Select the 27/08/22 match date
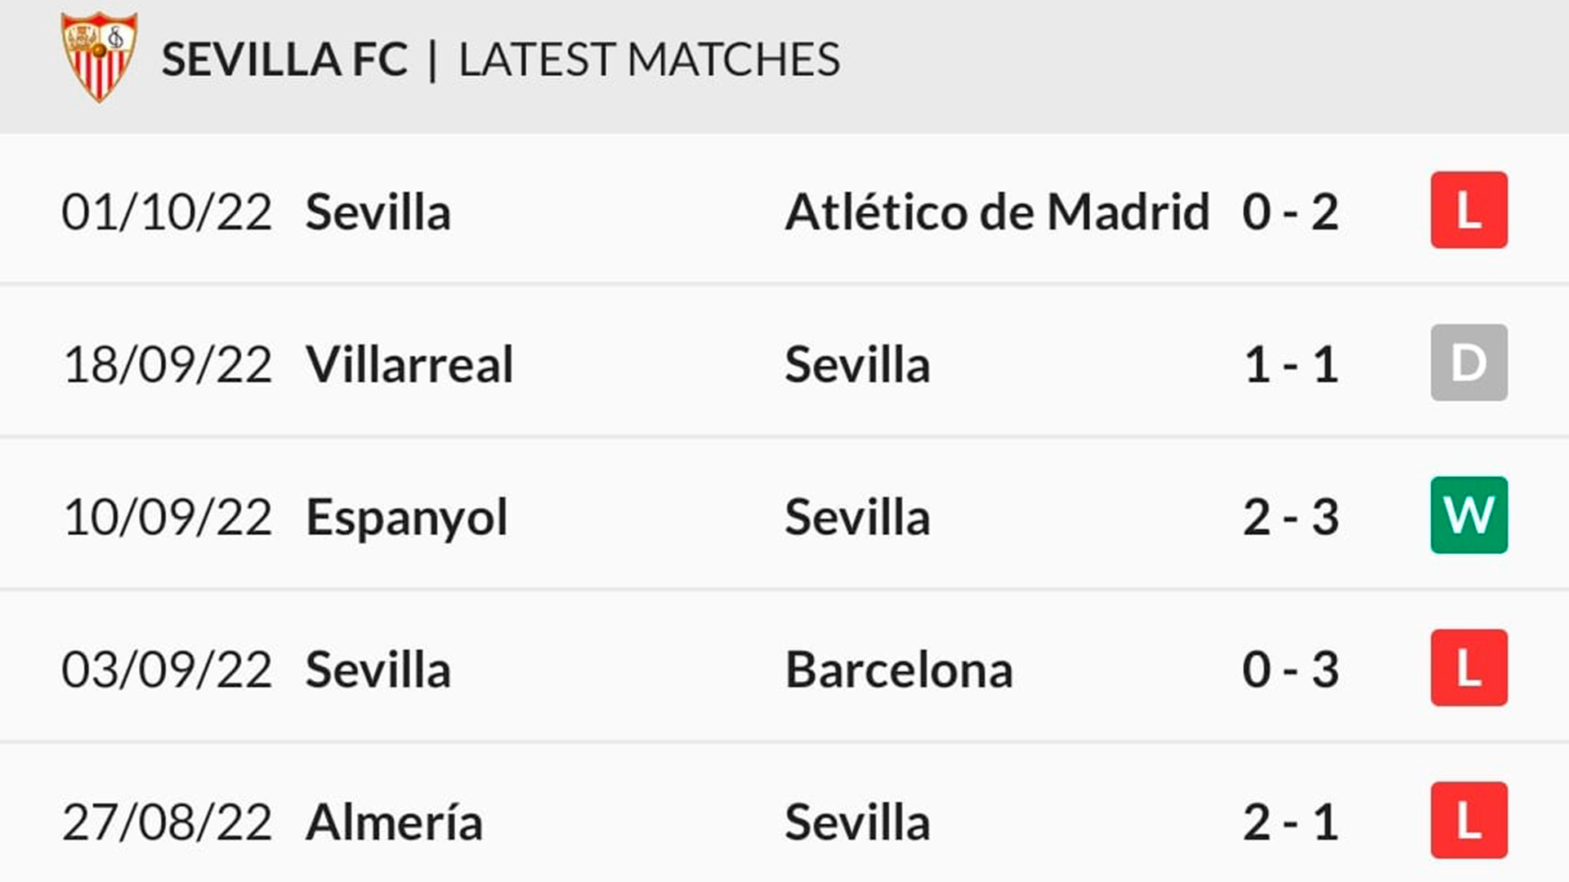The image size is (1569, 882). point(167,822)
